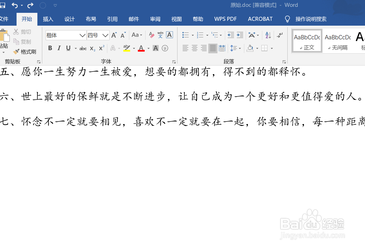Select the 正文 style from styles gallery
365x248 pixels.
coord(307,41)
